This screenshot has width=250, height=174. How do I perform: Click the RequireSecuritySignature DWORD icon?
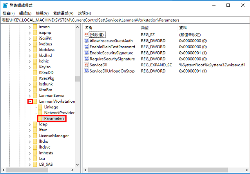[86, 59]
